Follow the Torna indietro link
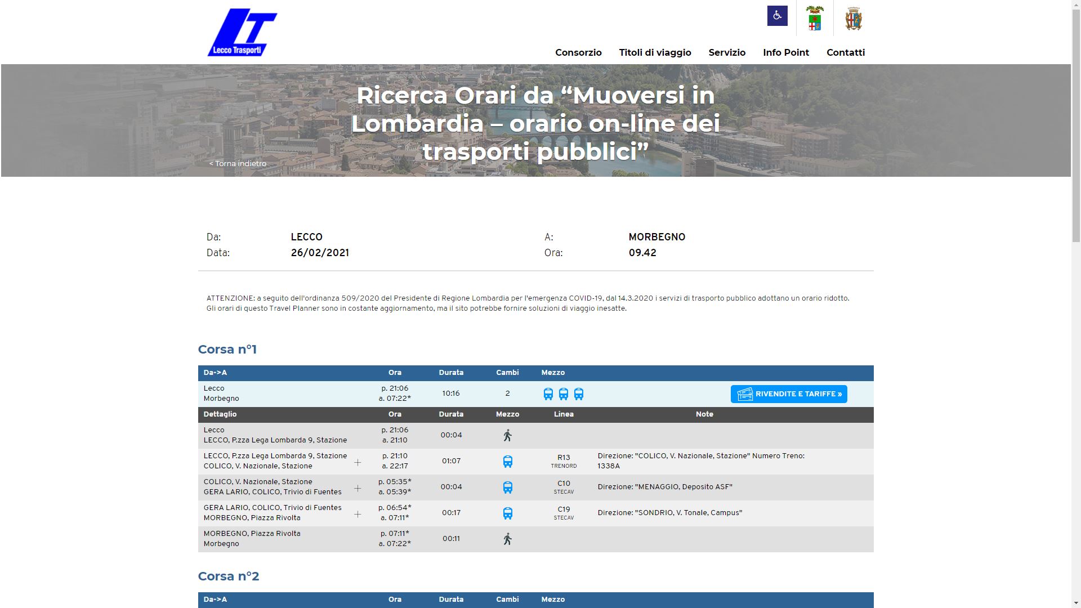Viewport: 1081px width, 608px height. [x=238, y=163]
